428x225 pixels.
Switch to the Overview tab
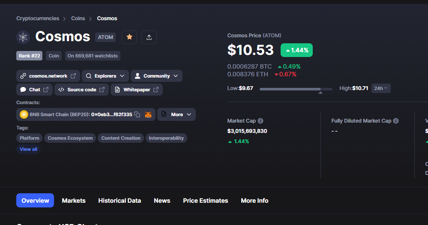coord(35,201)
